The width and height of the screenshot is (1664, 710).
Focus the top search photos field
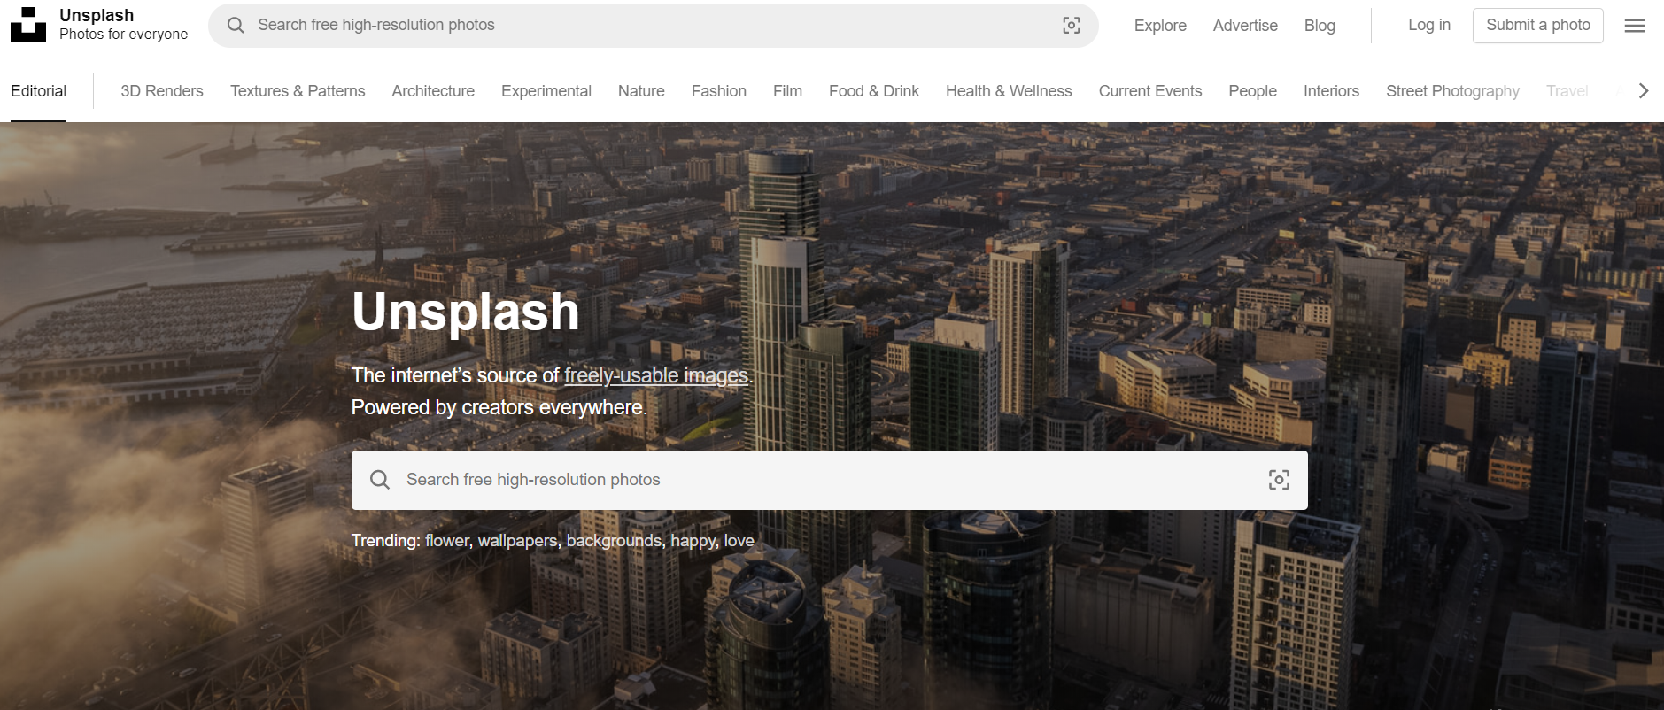point(654,26)
